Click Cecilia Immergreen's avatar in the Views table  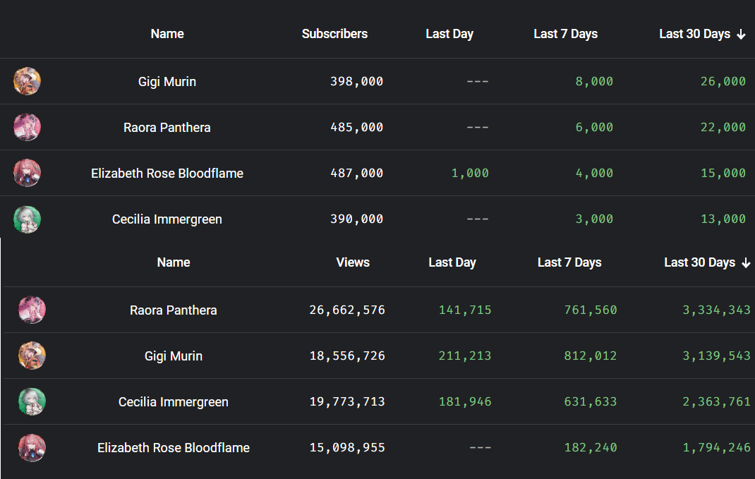coord(32,402)
